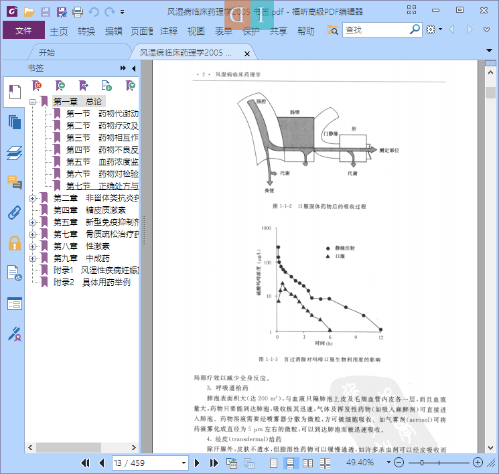499x474 pixels.
Task: Open the 主页 ribbon tab
Action: coord(59,31)
